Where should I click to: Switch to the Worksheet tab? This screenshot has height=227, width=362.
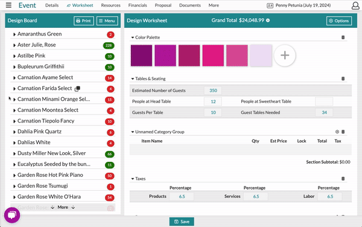tap(80, 5)
